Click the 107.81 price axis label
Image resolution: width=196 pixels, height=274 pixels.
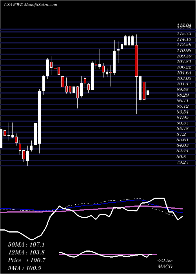(x=185, y=61)
